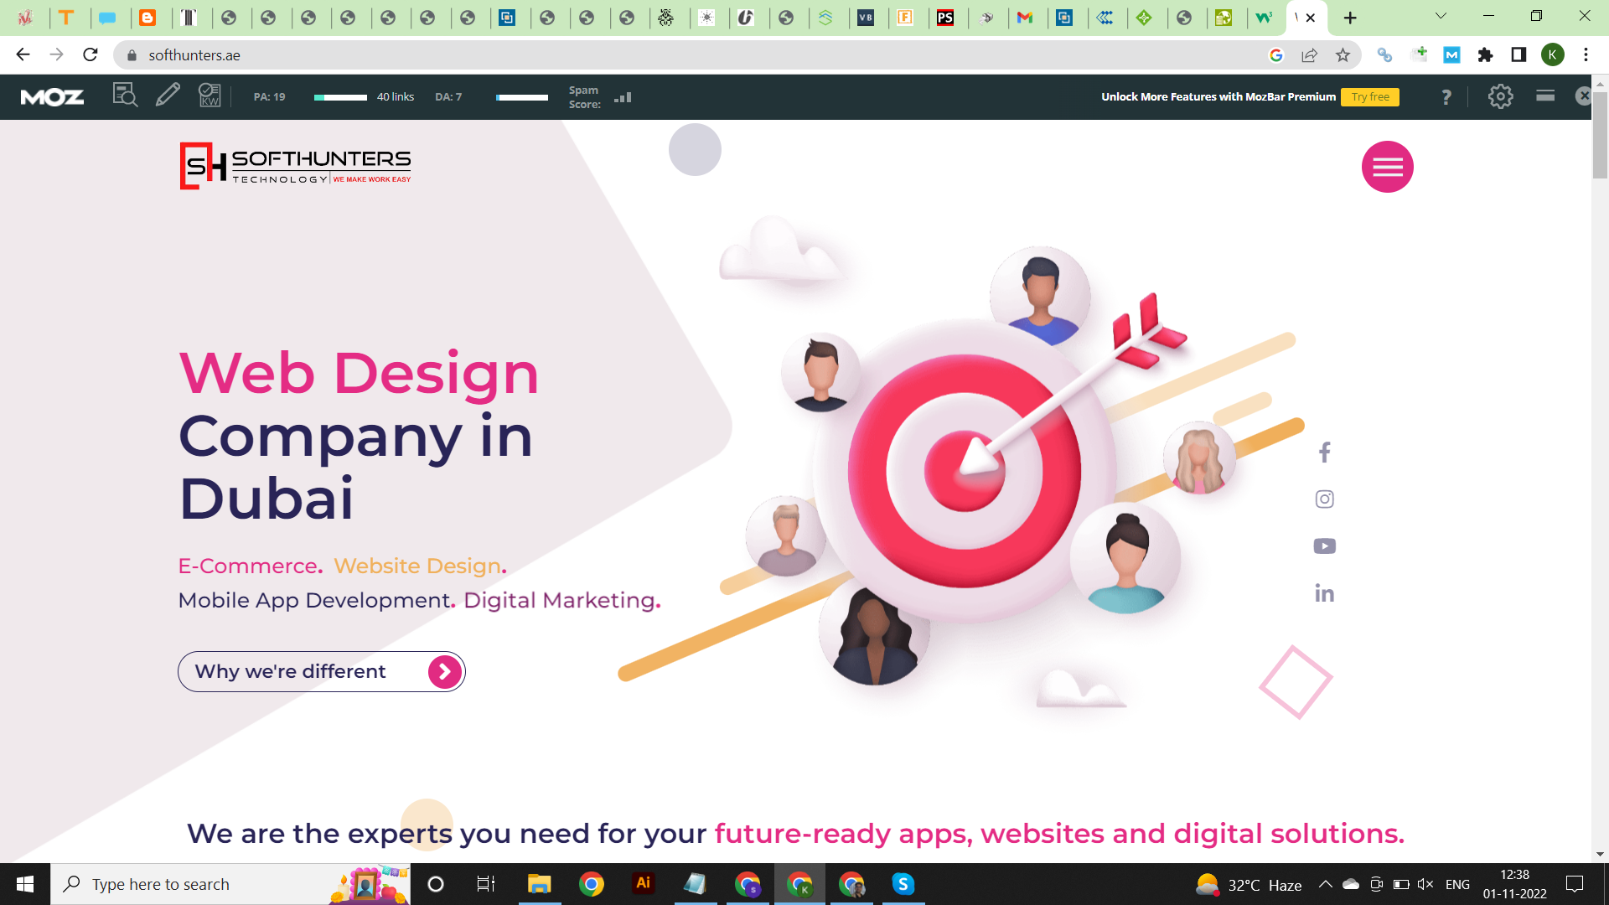This screenshot has height=905, width=1609.
Task: Open Adobe Illustrator from taskbar
Action: [644, 884]
